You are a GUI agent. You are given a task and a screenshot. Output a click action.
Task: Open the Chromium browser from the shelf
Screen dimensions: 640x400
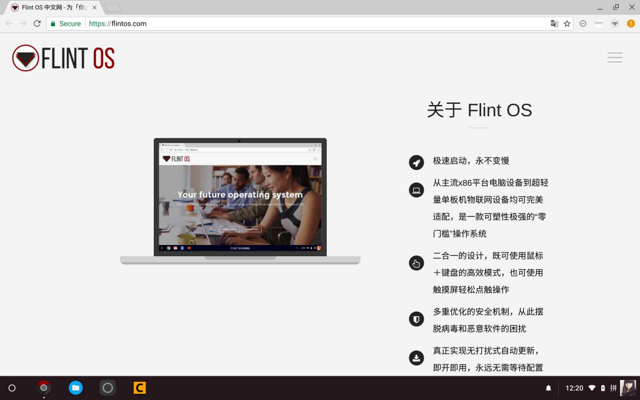tap(44, 387)
